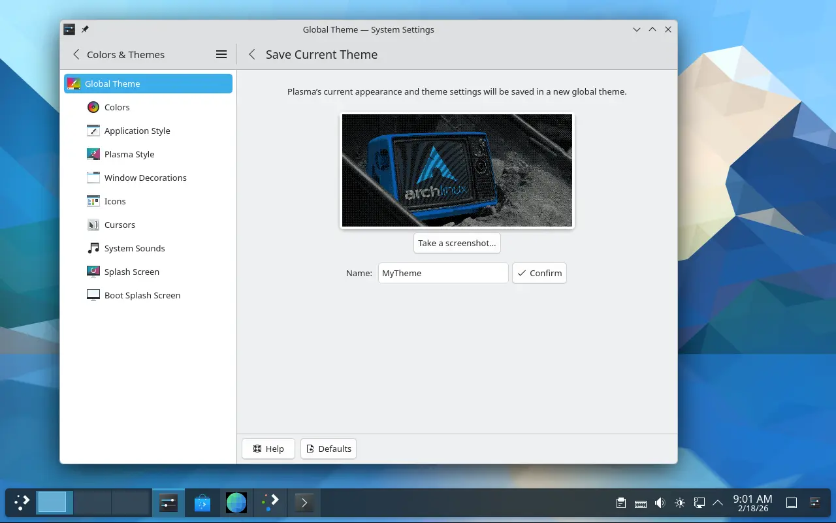Go back from Colors & Themes

coord(76,55)
